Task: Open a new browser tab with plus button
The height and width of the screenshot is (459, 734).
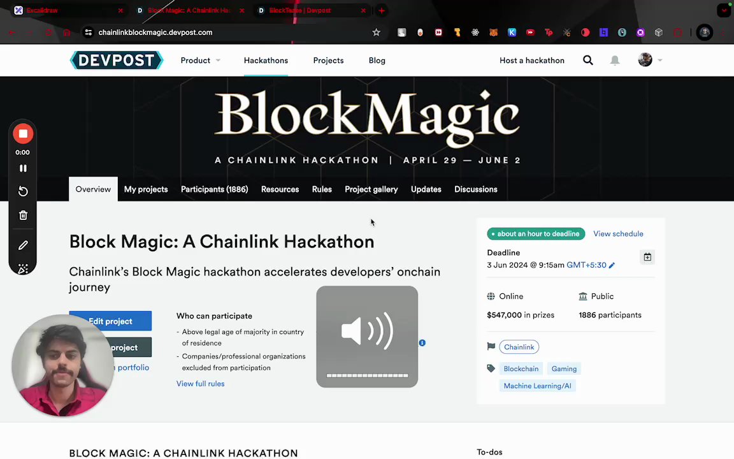Action: point(382,10)
